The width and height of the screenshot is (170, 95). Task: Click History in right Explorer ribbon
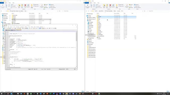point(131,8)
